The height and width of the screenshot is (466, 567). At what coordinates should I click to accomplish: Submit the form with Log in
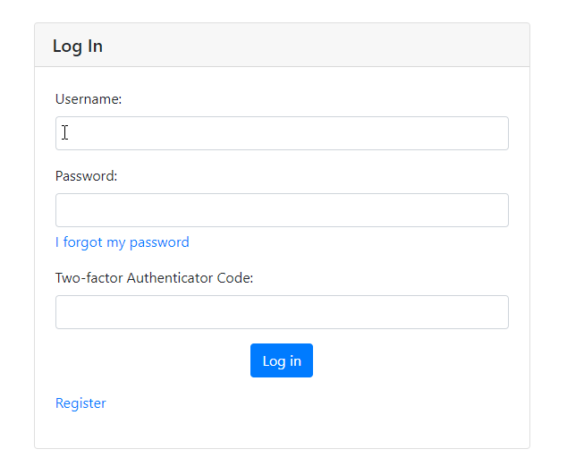coord(282,360)
